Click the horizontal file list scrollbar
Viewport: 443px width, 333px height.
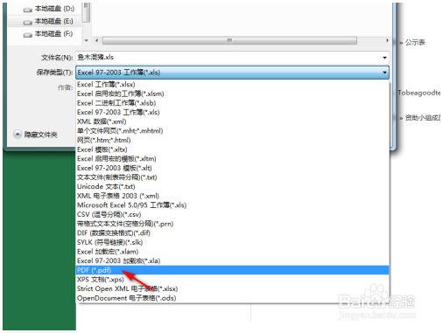pos(229,40)
